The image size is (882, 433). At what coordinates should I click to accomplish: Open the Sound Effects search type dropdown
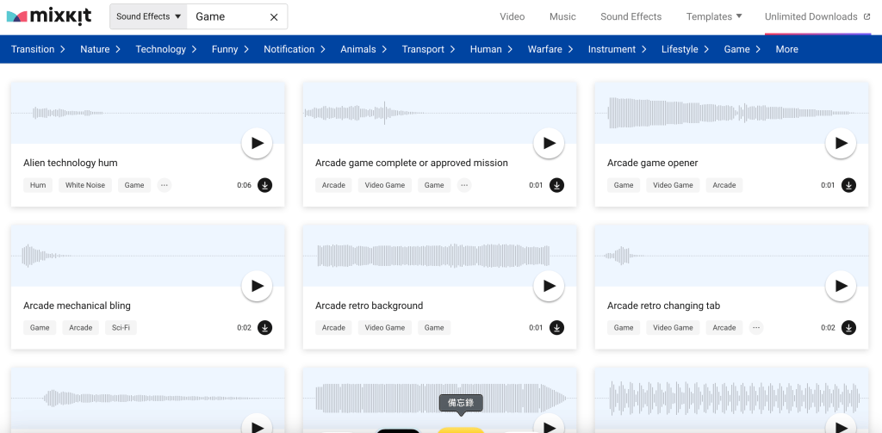click(x=148, y=17)
